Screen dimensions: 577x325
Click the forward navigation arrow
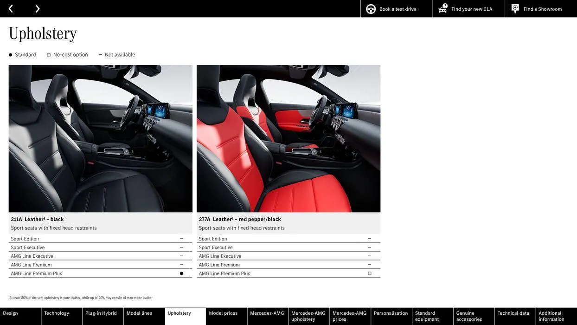(36, 7)
